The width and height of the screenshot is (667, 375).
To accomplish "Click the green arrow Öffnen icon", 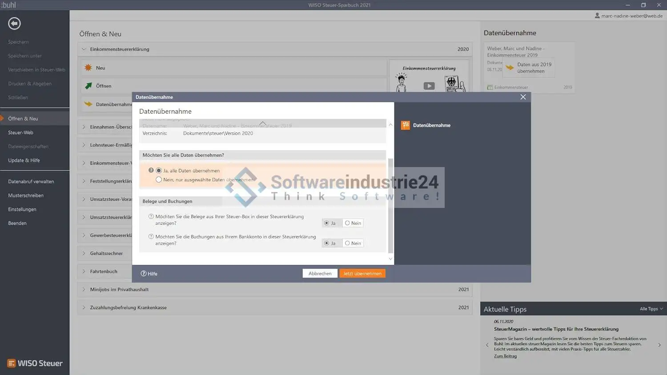I will 88,86.
